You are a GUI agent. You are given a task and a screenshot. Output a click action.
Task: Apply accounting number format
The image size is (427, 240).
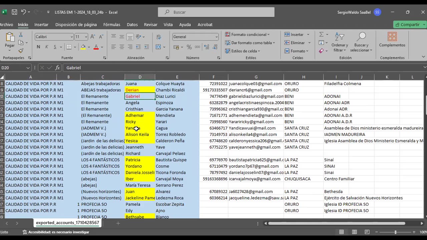(176, 47)
